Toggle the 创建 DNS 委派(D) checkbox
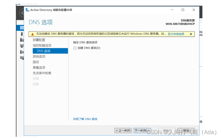This screenshot has width=221, height=138. click(75, 48)
